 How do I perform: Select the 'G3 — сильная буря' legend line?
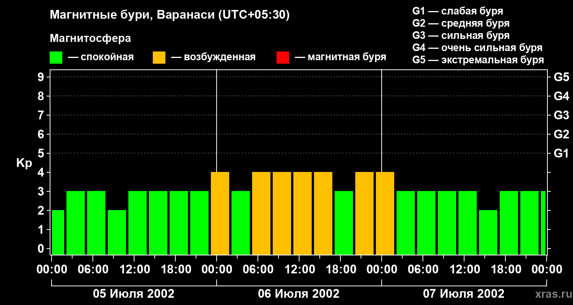click(461, 35)
